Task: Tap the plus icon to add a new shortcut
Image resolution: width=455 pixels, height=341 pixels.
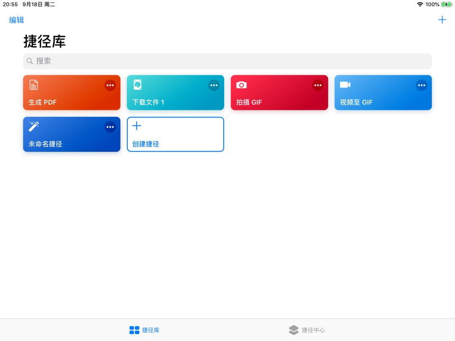Action: tap(442, 19)
